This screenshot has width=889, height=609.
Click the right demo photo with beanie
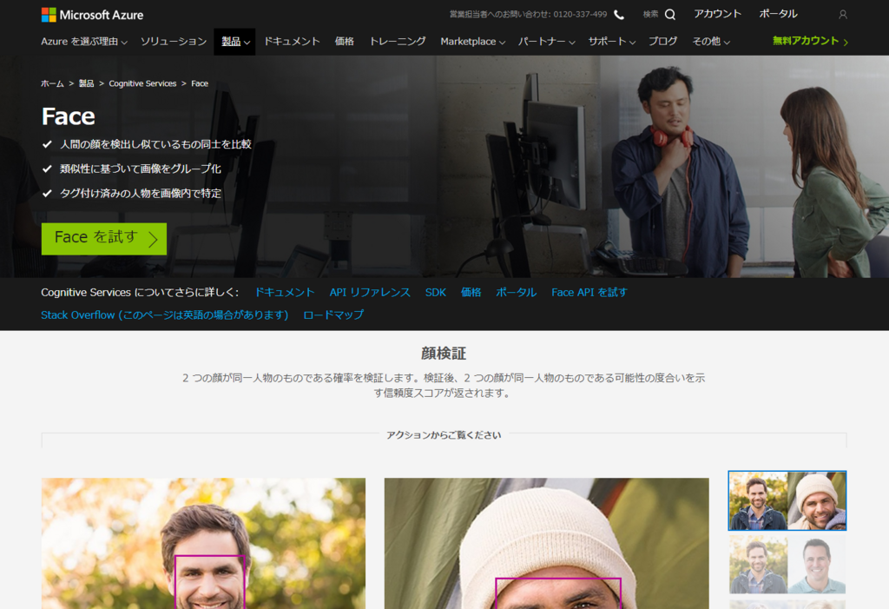point(547,543)
